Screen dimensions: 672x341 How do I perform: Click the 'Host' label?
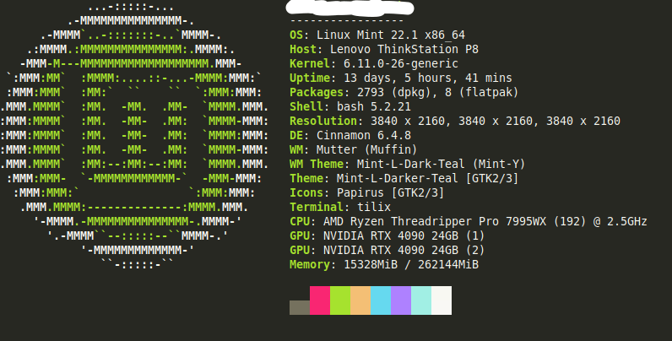(x=303, y=49)
